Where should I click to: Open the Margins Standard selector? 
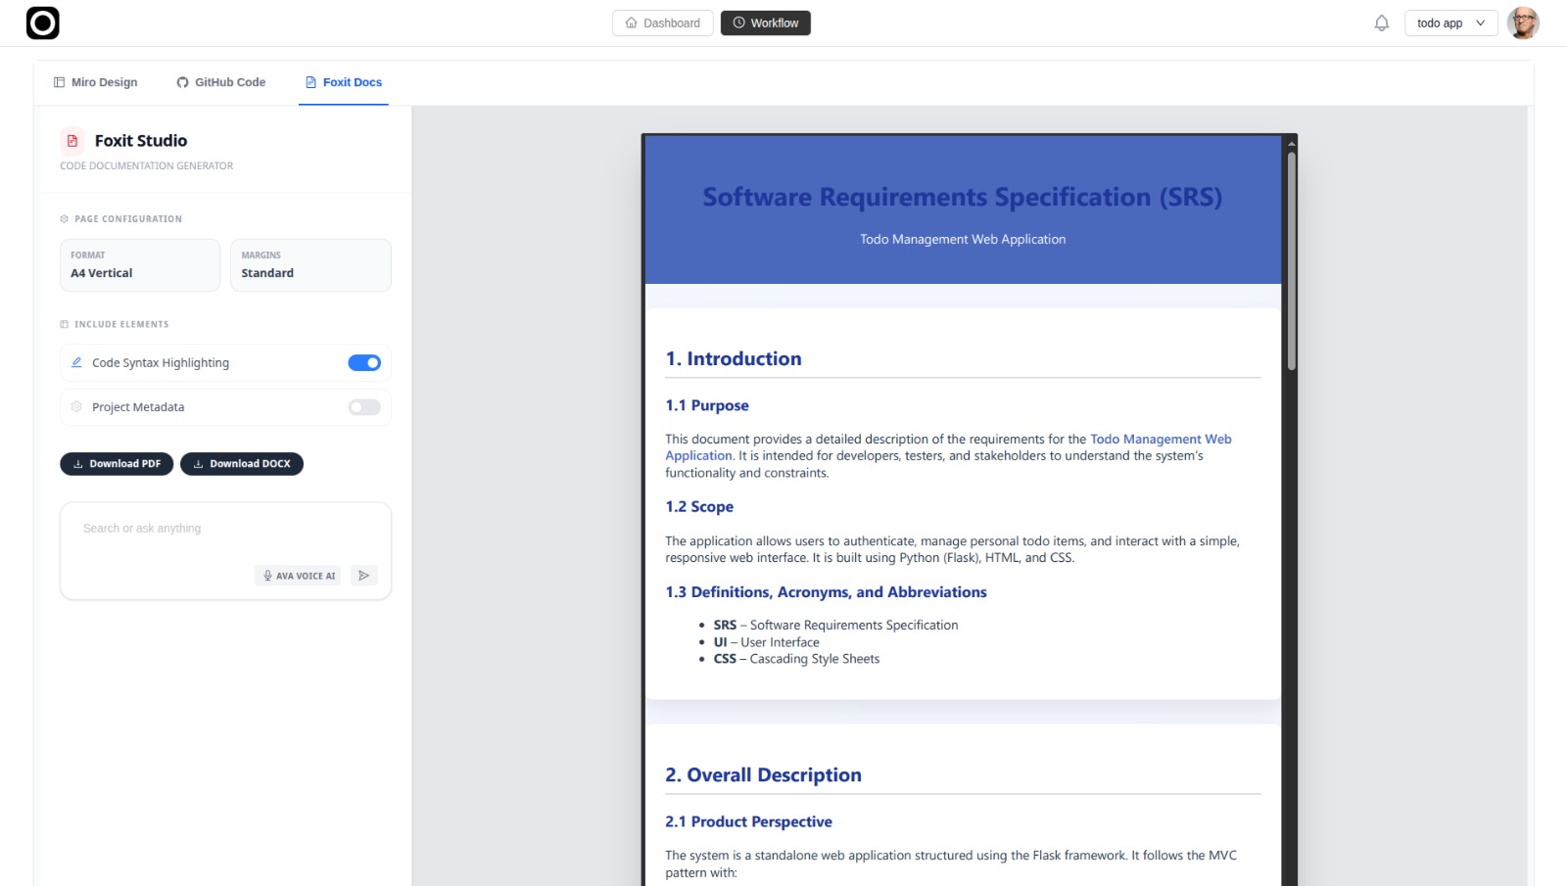pyautogui.click(x=310, y=265)
